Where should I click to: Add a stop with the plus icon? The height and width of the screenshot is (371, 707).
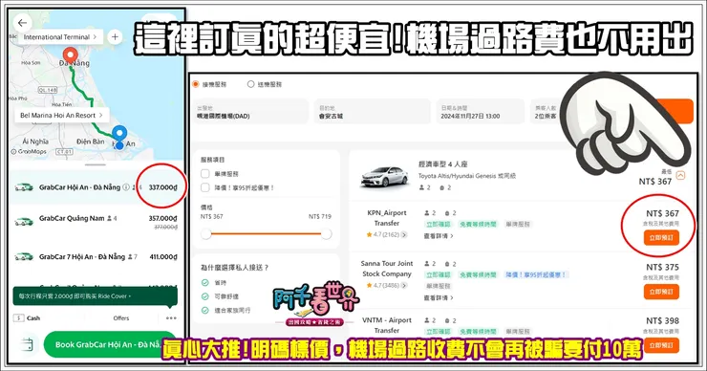115,37
